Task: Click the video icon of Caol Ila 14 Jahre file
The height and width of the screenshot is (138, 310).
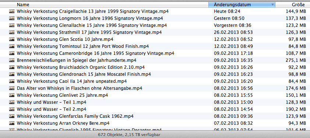Action: 12,81
